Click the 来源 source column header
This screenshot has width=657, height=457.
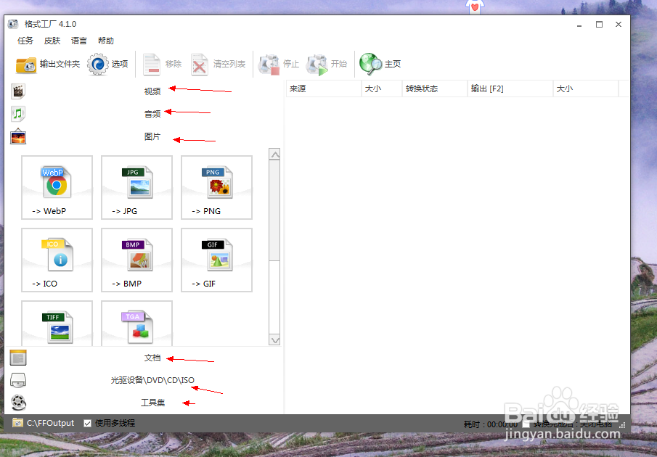[x=324, y=88]
